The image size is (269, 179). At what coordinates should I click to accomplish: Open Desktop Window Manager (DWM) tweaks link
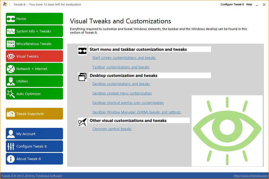[x=137, y=112]
